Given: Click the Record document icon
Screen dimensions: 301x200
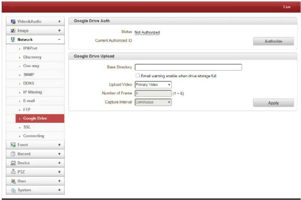Looking at the screenshot, I should [x=13, y=154].
